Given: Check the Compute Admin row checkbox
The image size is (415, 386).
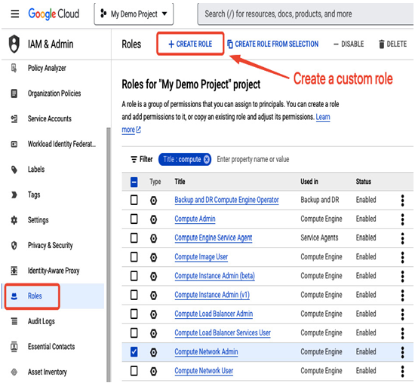Looking at the screenshot, I should (x=134, y=219).
